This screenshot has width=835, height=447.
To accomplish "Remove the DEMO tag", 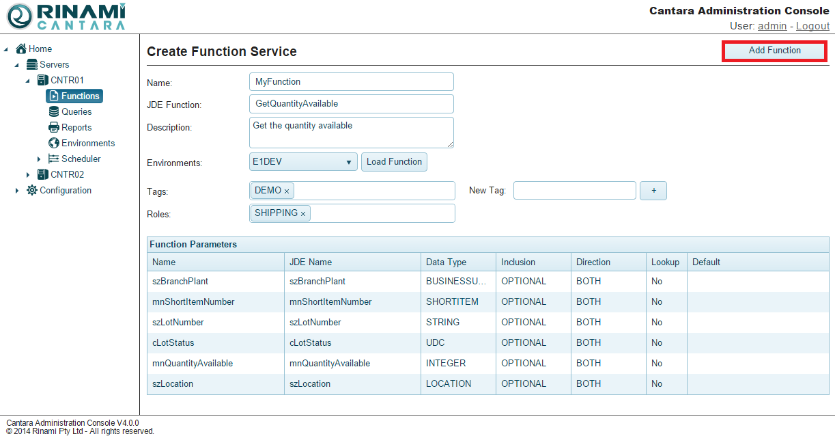I will [287, 191].
